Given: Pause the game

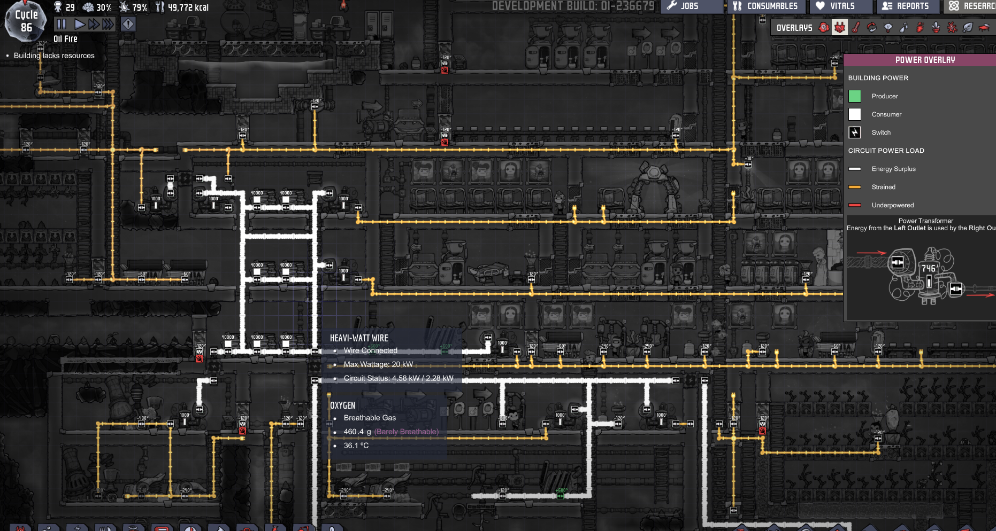Looking at the screenshot, I should (62, 24).
